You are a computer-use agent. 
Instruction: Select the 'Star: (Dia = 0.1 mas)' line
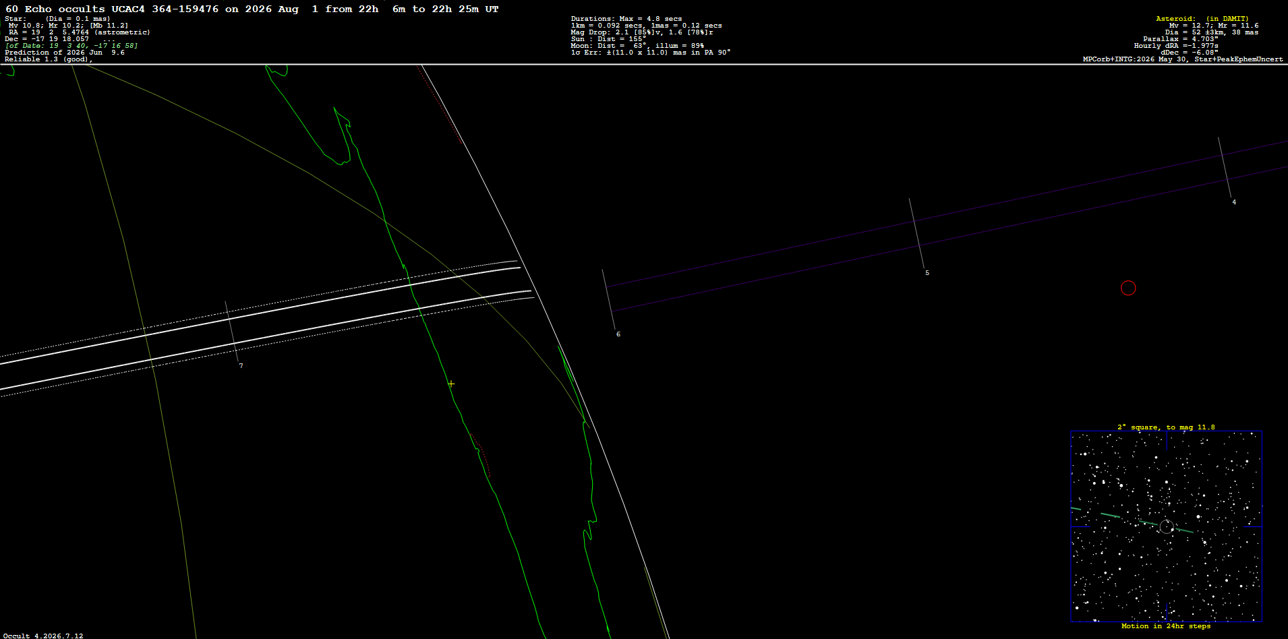tap(57, 19)
